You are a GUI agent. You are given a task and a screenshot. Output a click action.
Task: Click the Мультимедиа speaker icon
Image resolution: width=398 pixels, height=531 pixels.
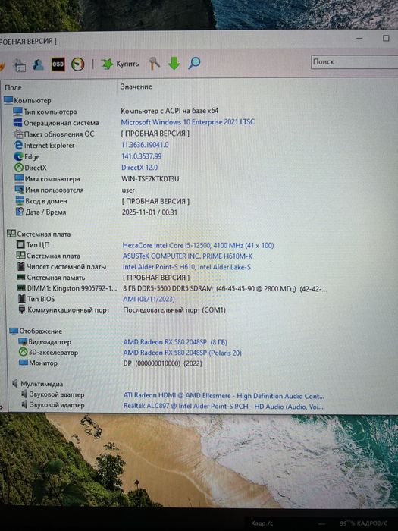[x=15, y=383]
